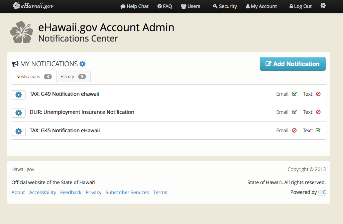The height and width of the screenshot is (224, 343).
Task: Open settings for the G45 Notification eHawaii
Action: pyautogui.click(x=18, y=131)
